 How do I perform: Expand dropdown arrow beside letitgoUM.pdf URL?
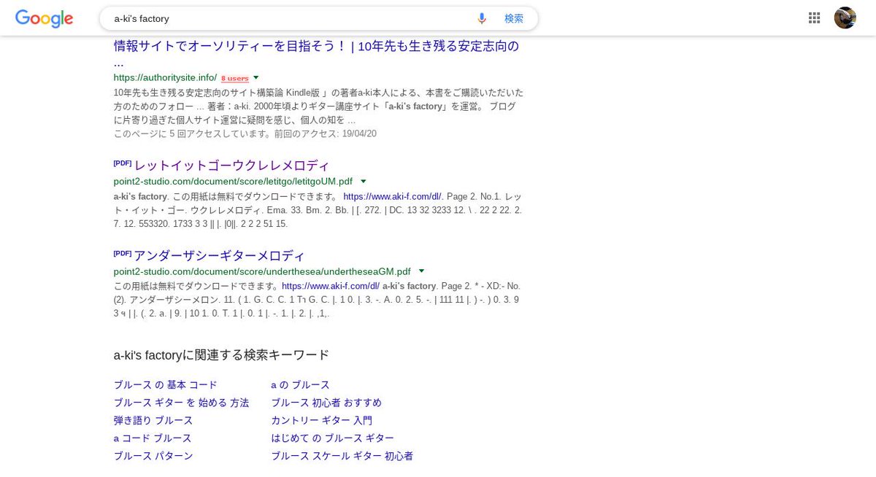coord(364,181)
